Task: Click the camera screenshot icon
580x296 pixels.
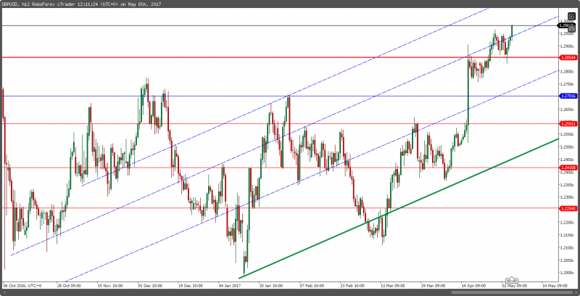Action: pyautogui.click(x=571, y=28)
